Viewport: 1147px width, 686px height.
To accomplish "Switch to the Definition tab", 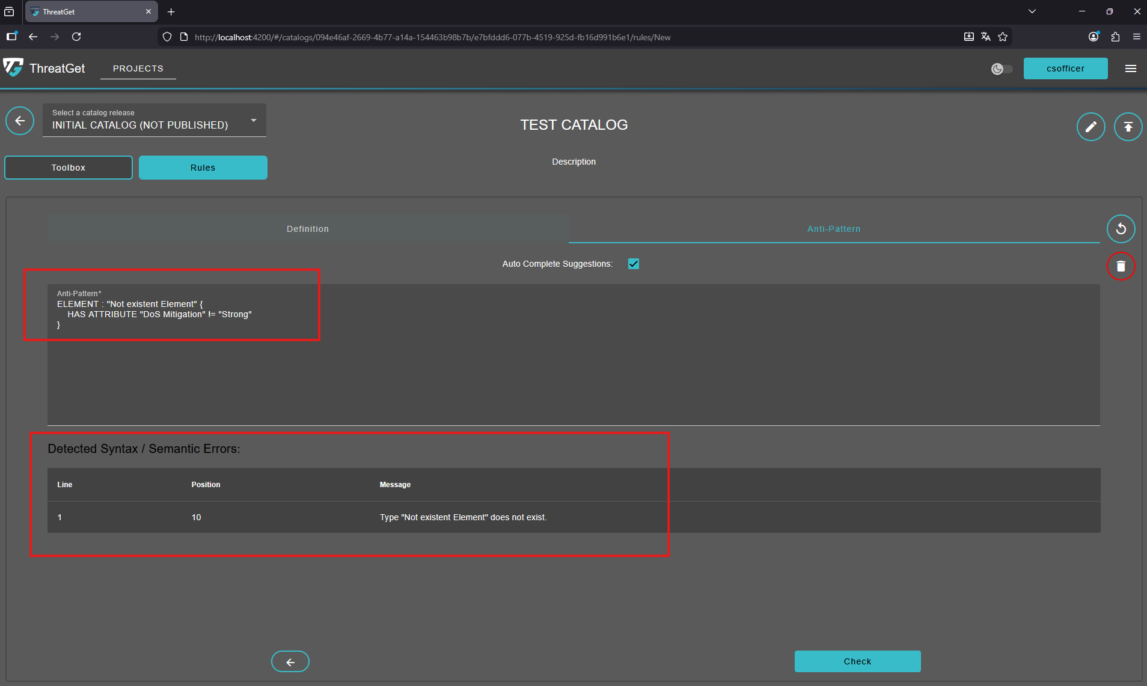I will coord(308,229).
